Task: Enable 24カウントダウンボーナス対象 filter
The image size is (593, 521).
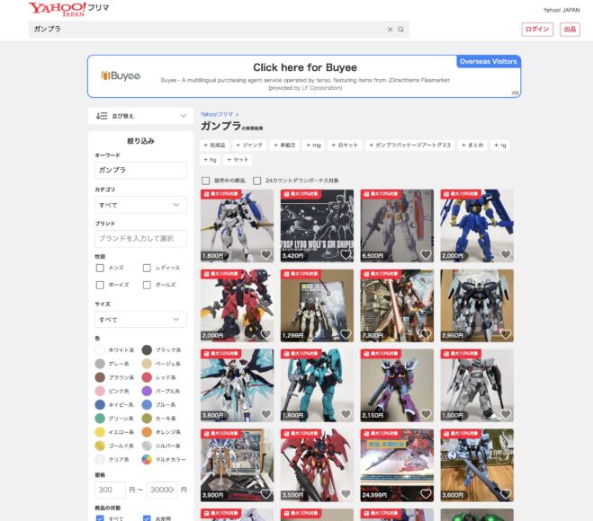Action: click(257, 181)
